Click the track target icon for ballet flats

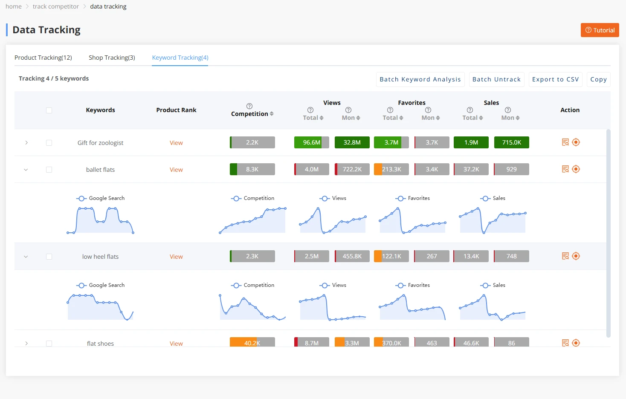pos(576,169)
